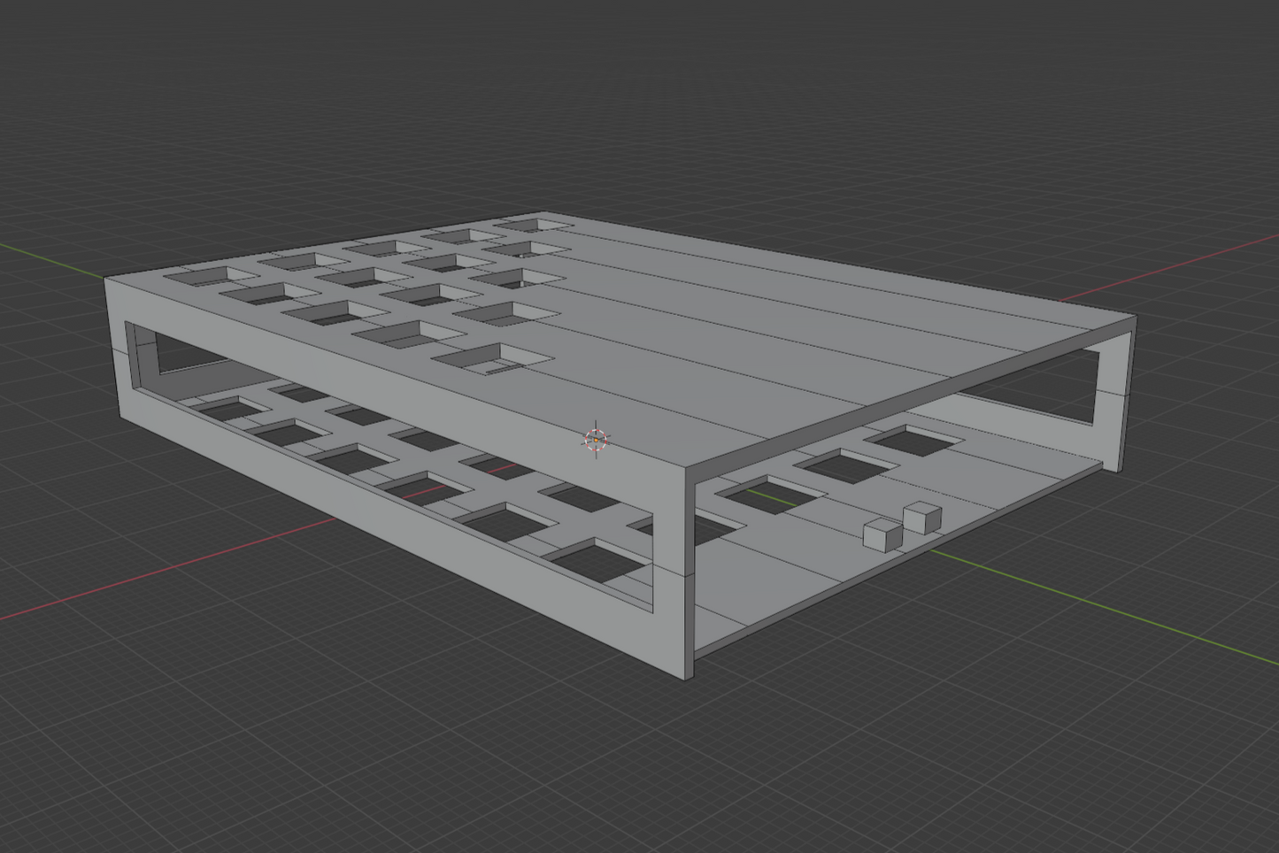Select the right small cube inside enclosure
This screenshot has width=1279, height=853.
coord(921,519)
